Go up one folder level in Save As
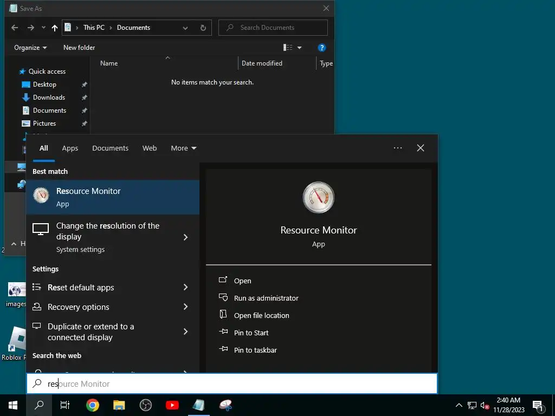Screen dimensions: 555x416 [x=55, y=28]
